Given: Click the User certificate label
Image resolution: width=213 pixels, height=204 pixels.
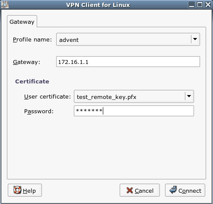Looking at the screenshot, I should [x=48, y=96].
